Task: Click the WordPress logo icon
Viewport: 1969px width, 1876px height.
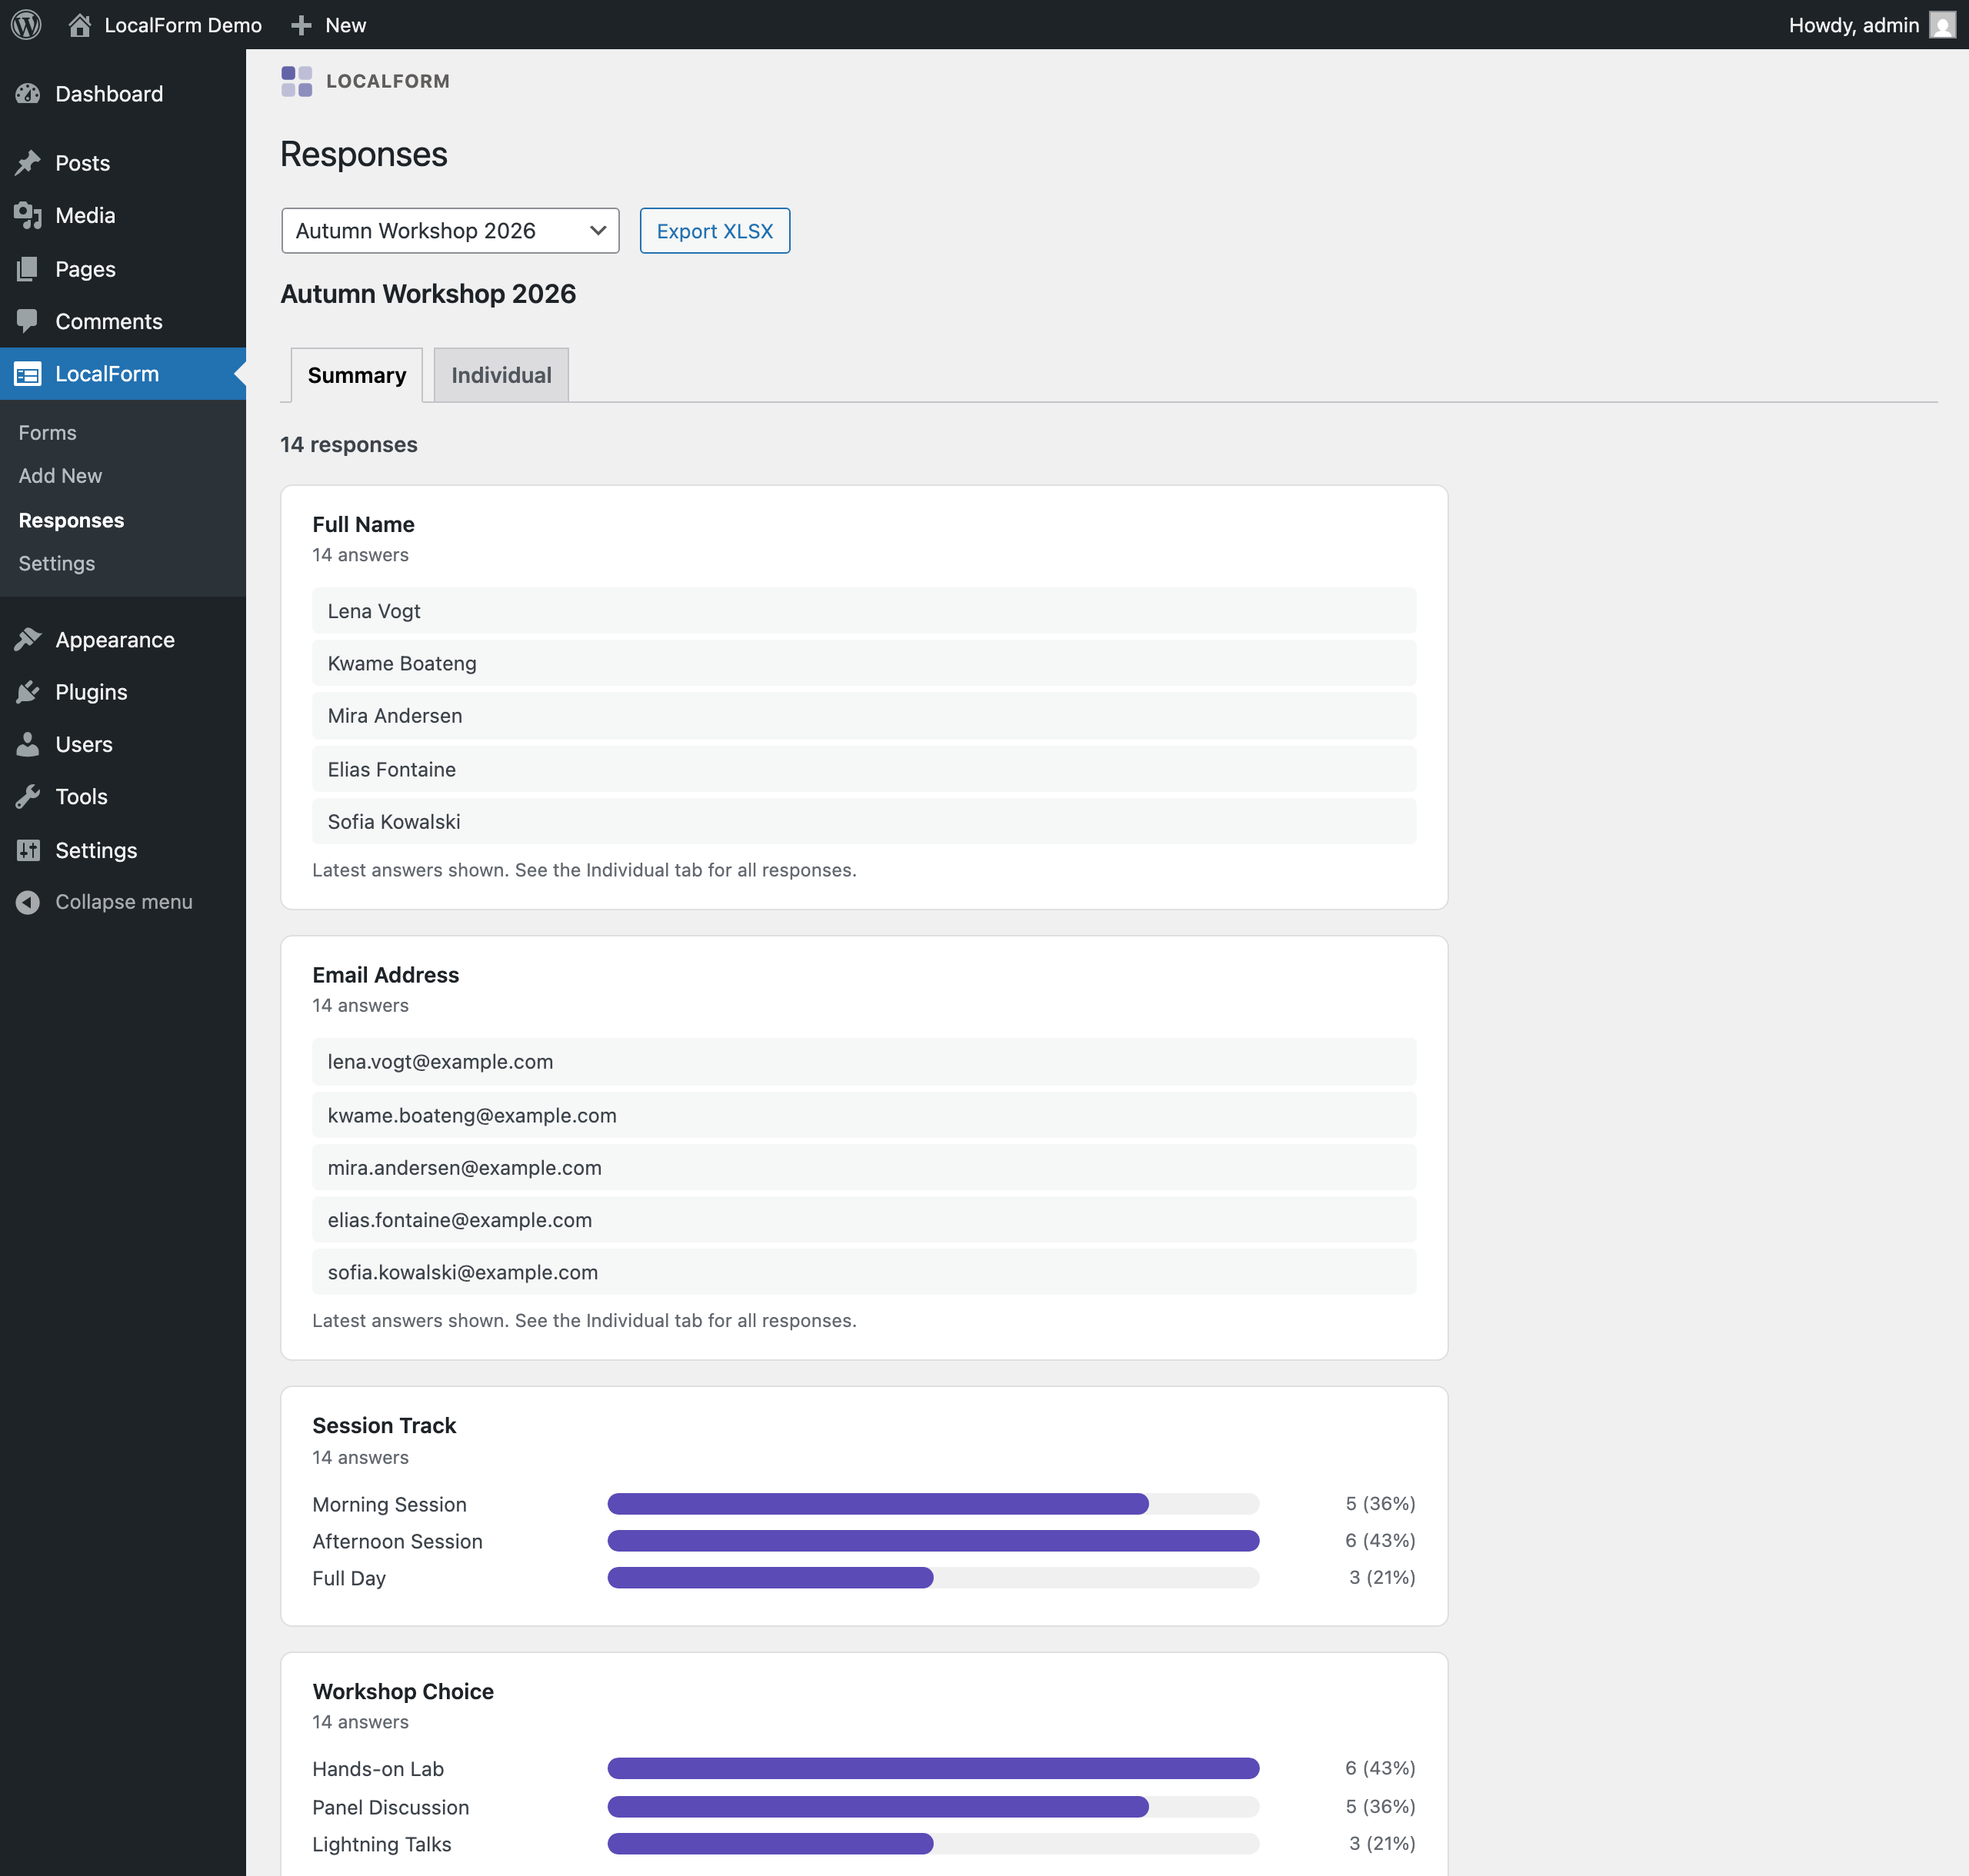Action: pos(26,25)
